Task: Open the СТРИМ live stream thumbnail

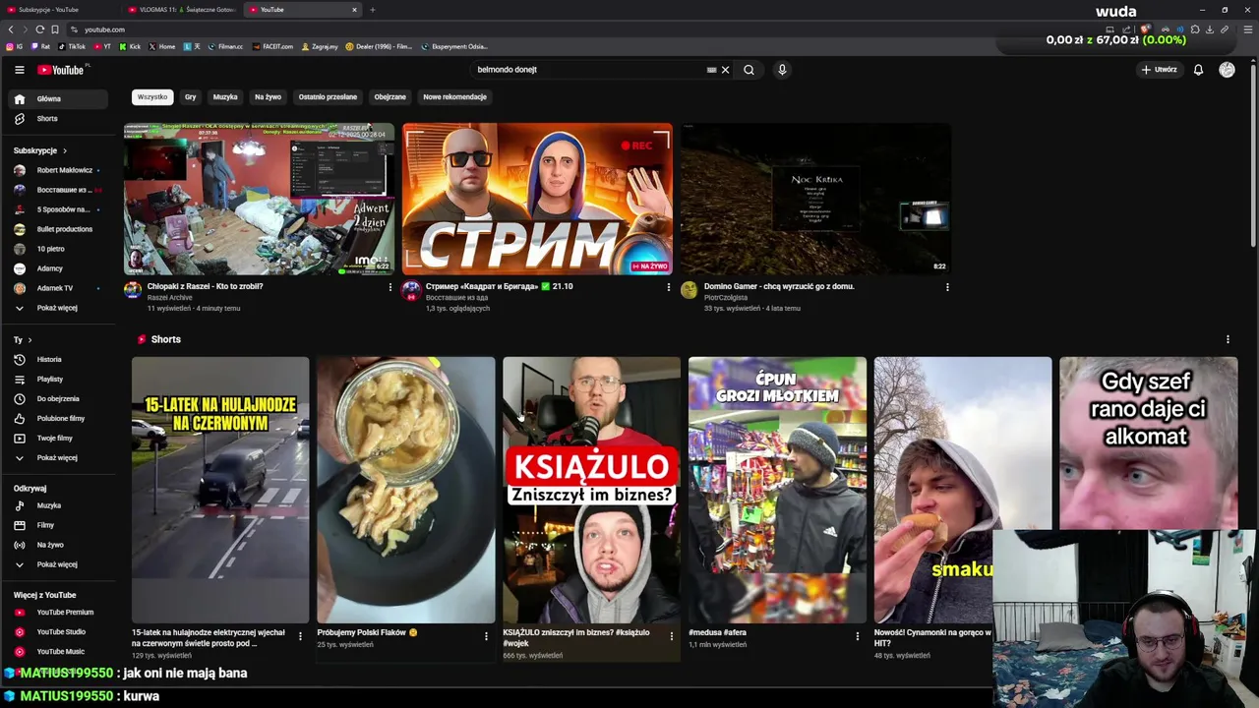Action: [537, 199]
